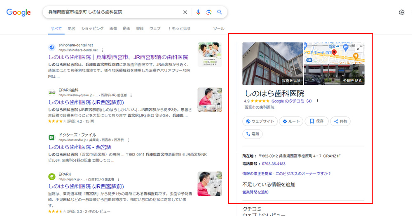Viewport: 412px width, 216px height.
Task: Switch to the 地図 tab
Action: (x=71, y=28)
